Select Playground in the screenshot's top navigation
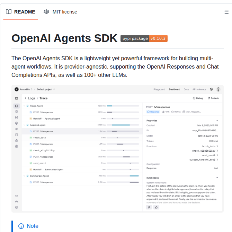Viewport: 232px width, 232px height. pyautogui.click(x=159, y=89)
